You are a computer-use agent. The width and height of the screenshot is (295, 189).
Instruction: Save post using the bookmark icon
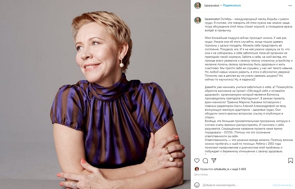click(290, 160)
